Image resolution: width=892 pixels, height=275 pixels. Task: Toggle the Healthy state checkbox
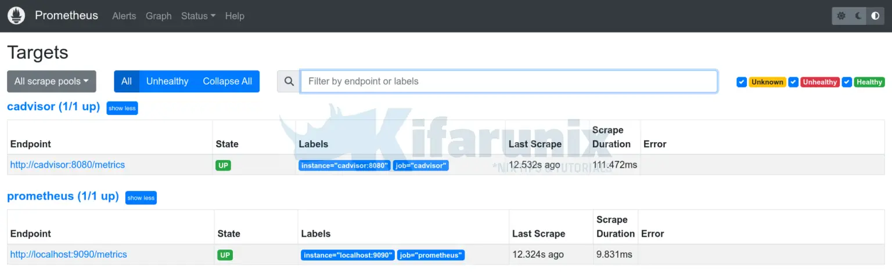point(847,82)
